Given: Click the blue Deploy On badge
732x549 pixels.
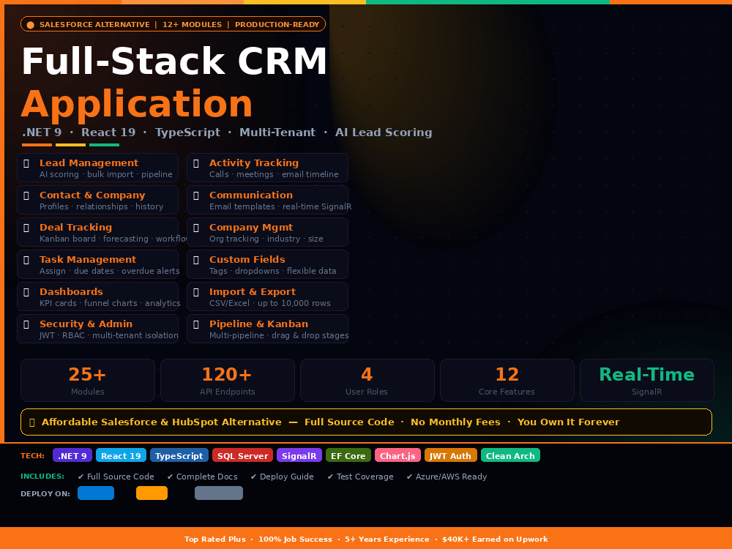Looking at the screenshot, I should [96, 493].
